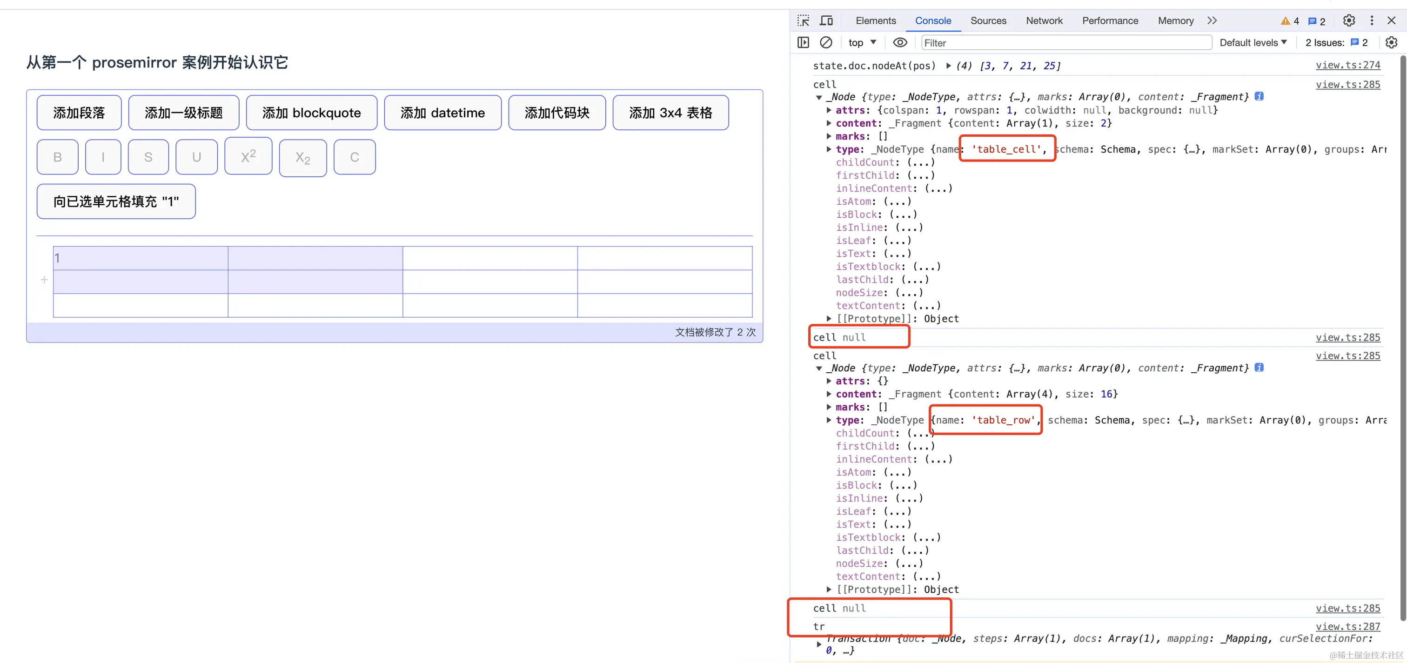1407x663 pixels.
Task: Open the top context selector dropdown
Action: (x=862, y=43)
